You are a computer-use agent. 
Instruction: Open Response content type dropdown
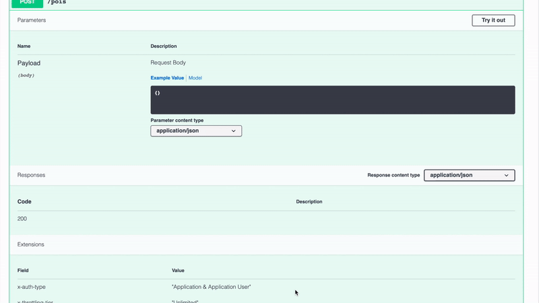tap(469, 175)
